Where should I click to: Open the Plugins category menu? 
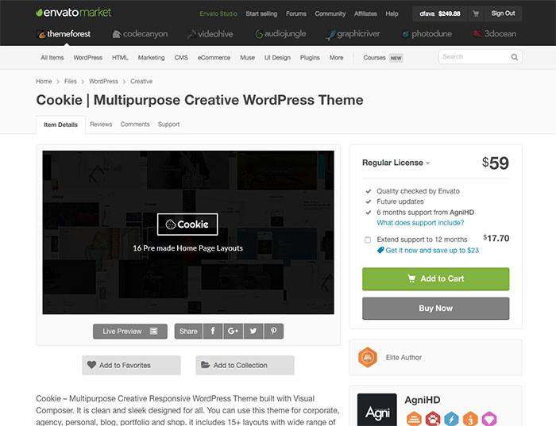click(310, 57)
